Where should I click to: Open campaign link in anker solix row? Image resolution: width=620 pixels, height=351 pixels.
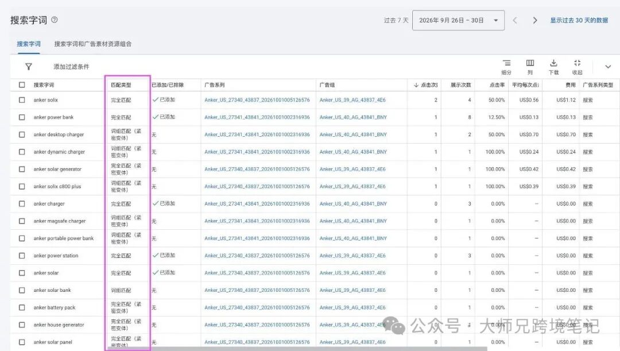point(257,100)
